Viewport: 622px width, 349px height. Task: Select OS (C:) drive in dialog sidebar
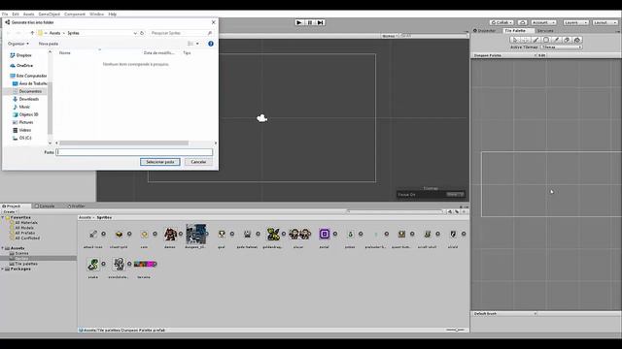pyautogui.click(x=22, y=138)
